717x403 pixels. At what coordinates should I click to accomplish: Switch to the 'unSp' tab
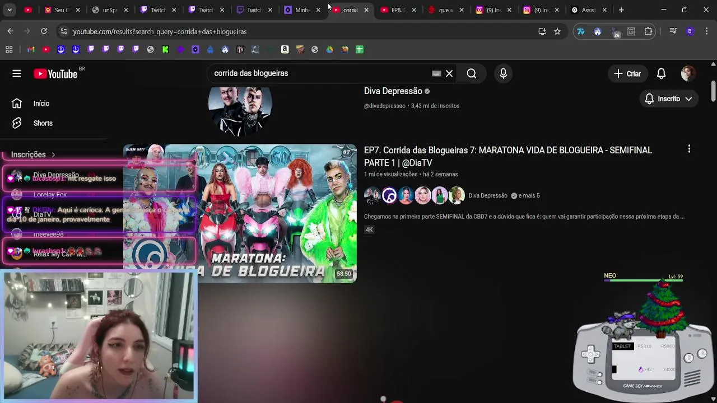[110, 10]
